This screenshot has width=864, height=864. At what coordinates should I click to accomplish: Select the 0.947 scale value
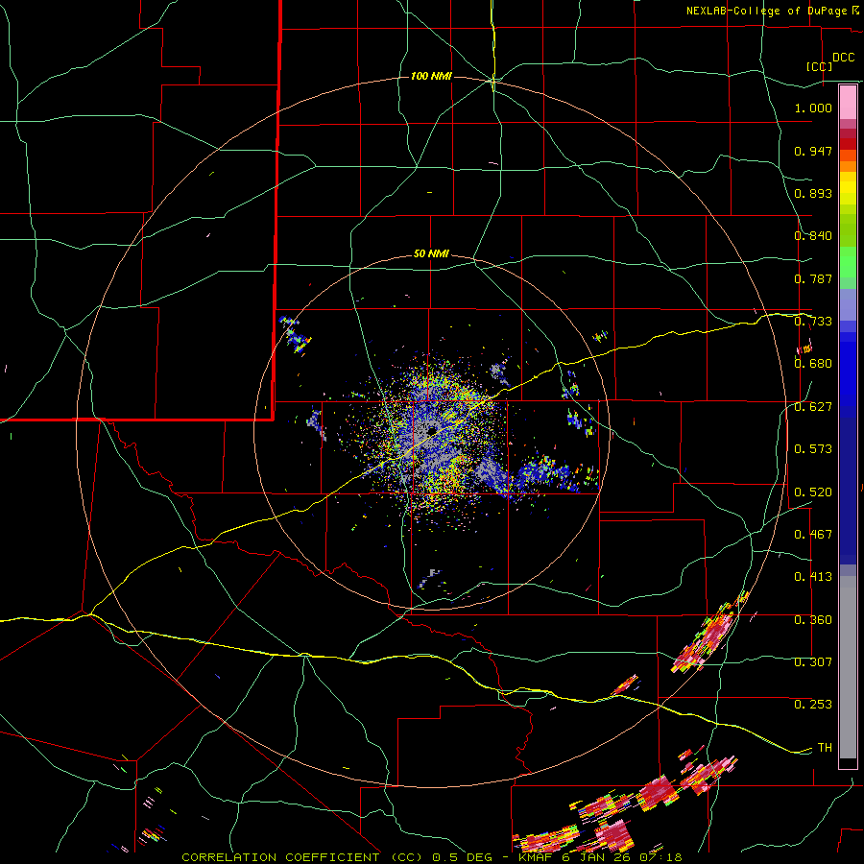tap(813, 151)
